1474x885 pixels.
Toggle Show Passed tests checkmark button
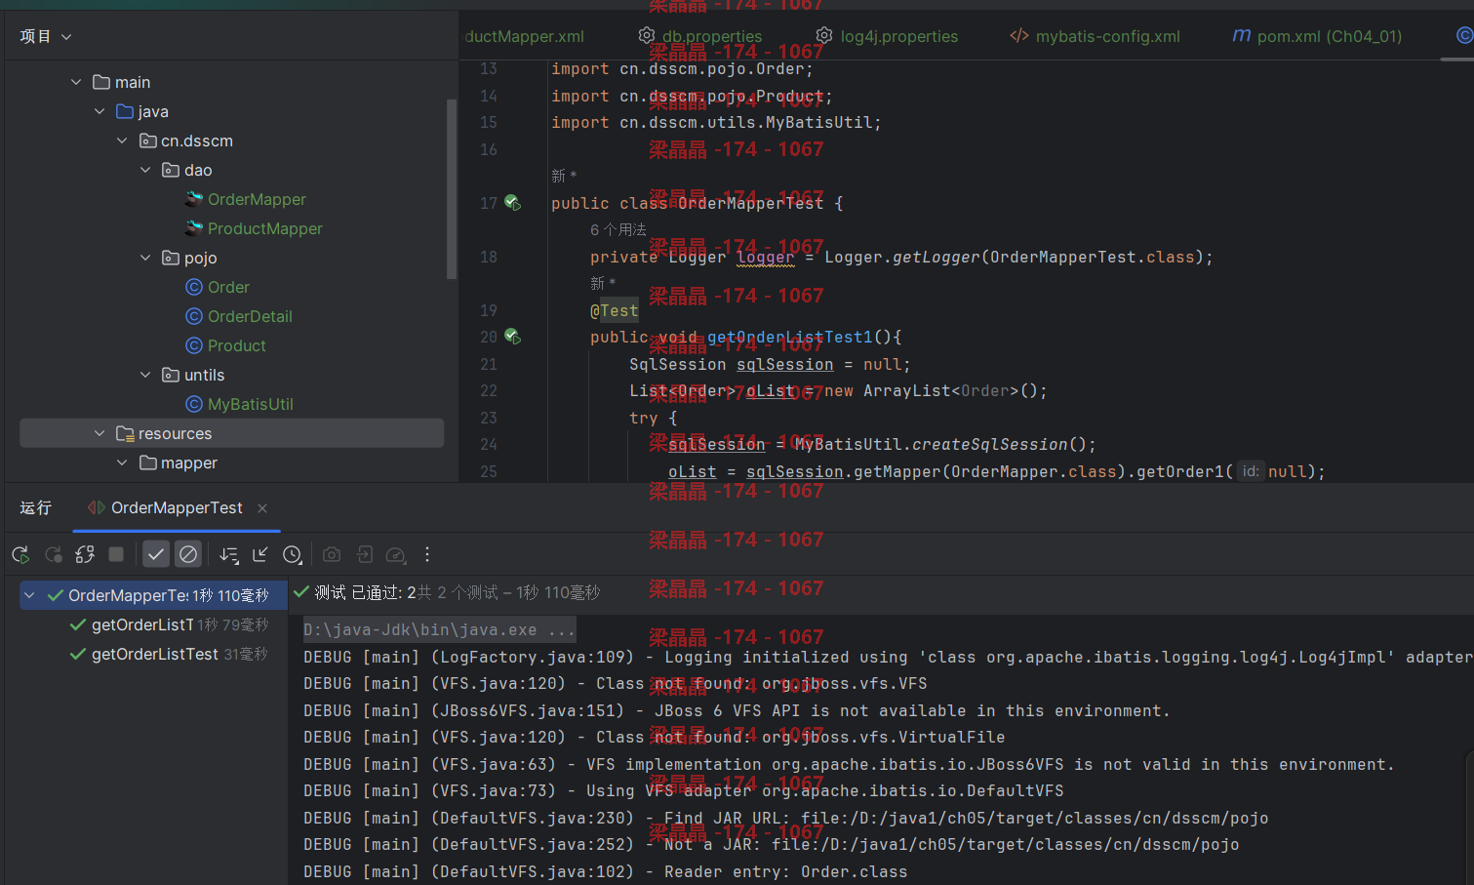point(156,554)
